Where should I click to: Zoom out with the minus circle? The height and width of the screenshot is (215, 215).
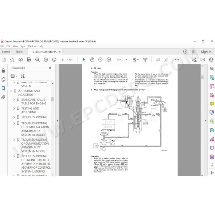click(100, 60)
